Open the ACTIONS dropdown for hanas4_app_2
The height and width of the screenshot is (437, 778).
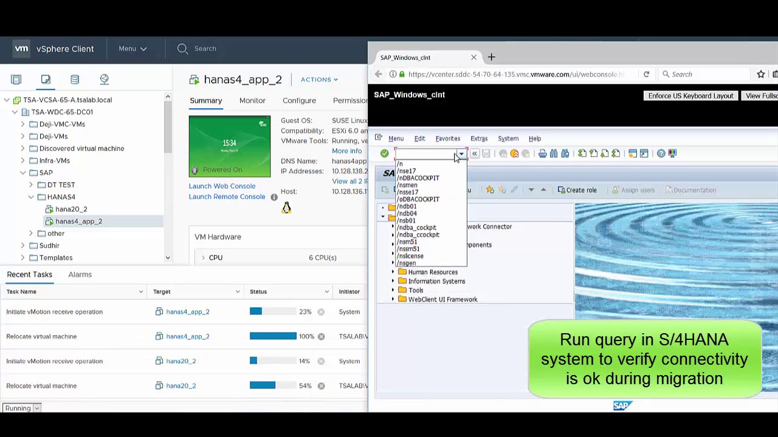click(x=319, y=80)
